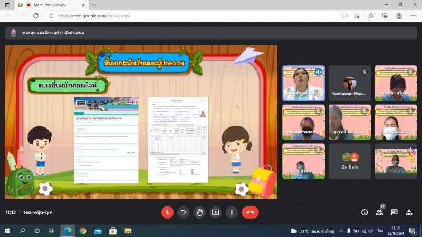The width and height of the screenshot is (422, 237).
Task: Click the Present now screen share icon
Action: tap(216, 212)
